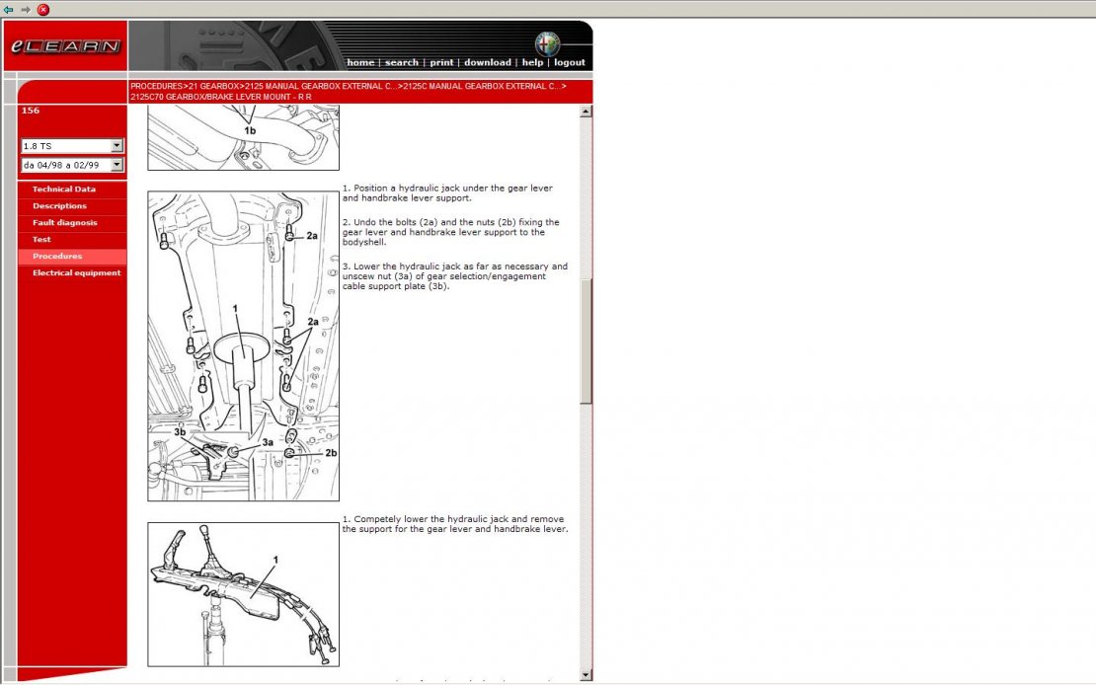Click the gear lever support diagram
This screenshot has width=1096, height=685.
(x=243, y=594)
